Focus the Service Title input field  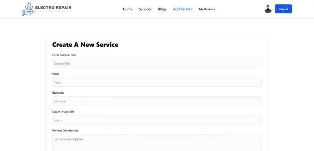coord(157,64)
